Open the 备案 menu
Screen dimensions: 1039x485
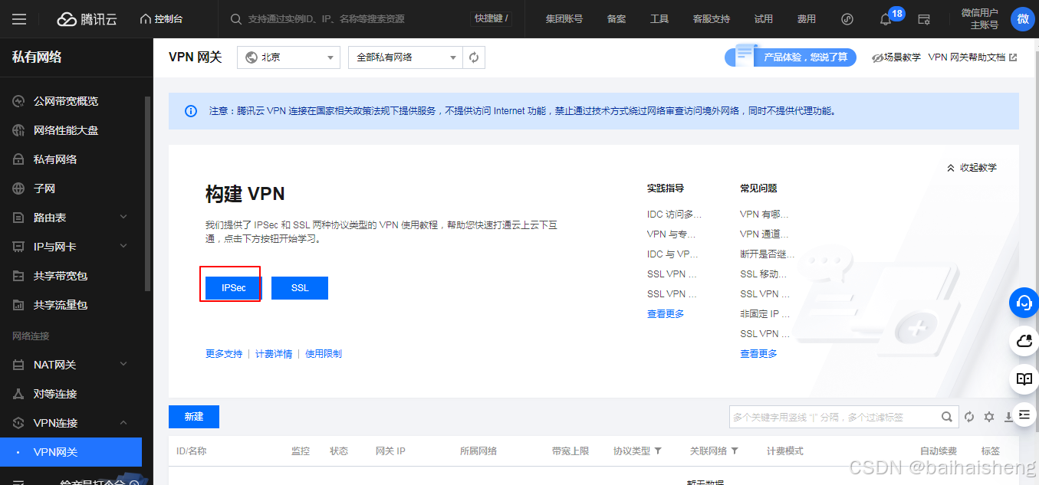click(x=616, y=19)
